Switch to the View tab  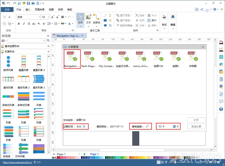pos(51,10)
